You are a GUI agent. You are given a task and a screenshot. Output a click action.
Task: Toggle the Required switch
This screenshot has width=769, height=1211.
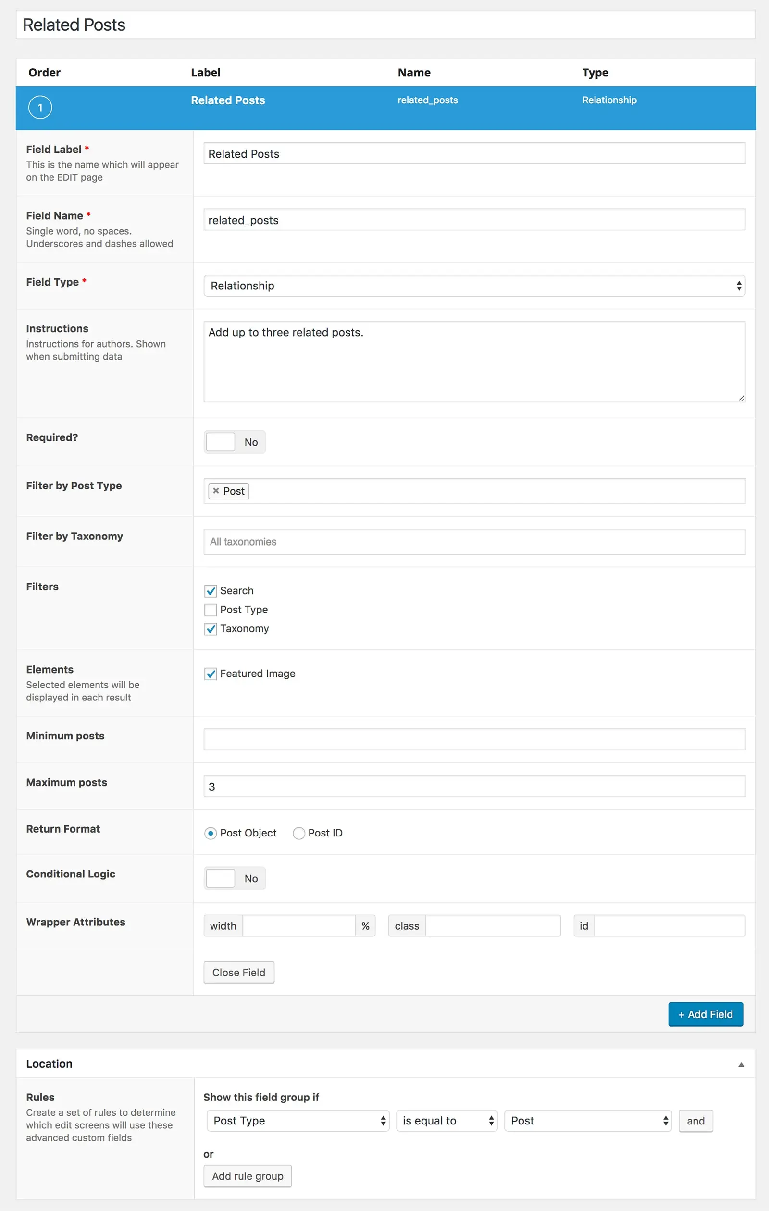point(235,442)
